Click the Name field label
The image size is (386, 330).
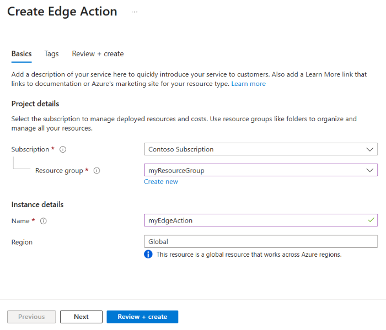click(20, 221)
